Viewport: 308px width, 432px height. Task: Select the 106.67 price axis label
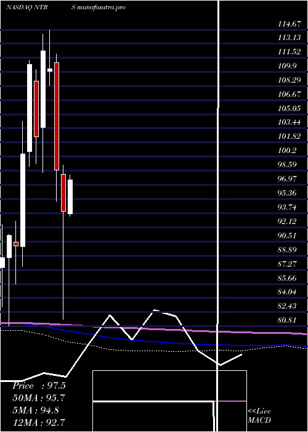290,94
